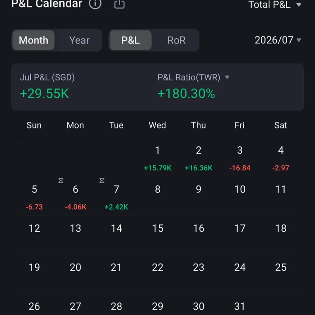Select the P&L display mode
This screenshot has width=315, height=315.
[131, 40]
